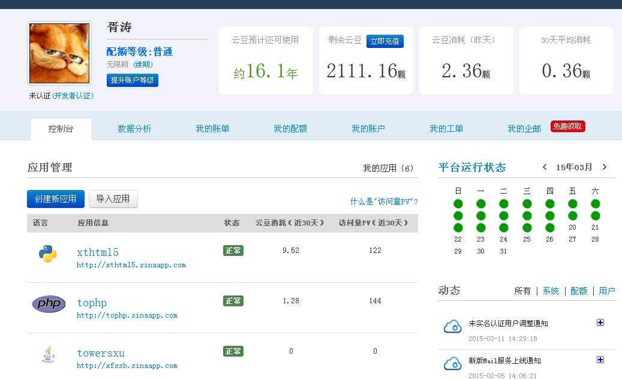
Task: Click 正常 status badge for towersxu
Action: click(x=233, y=351)
